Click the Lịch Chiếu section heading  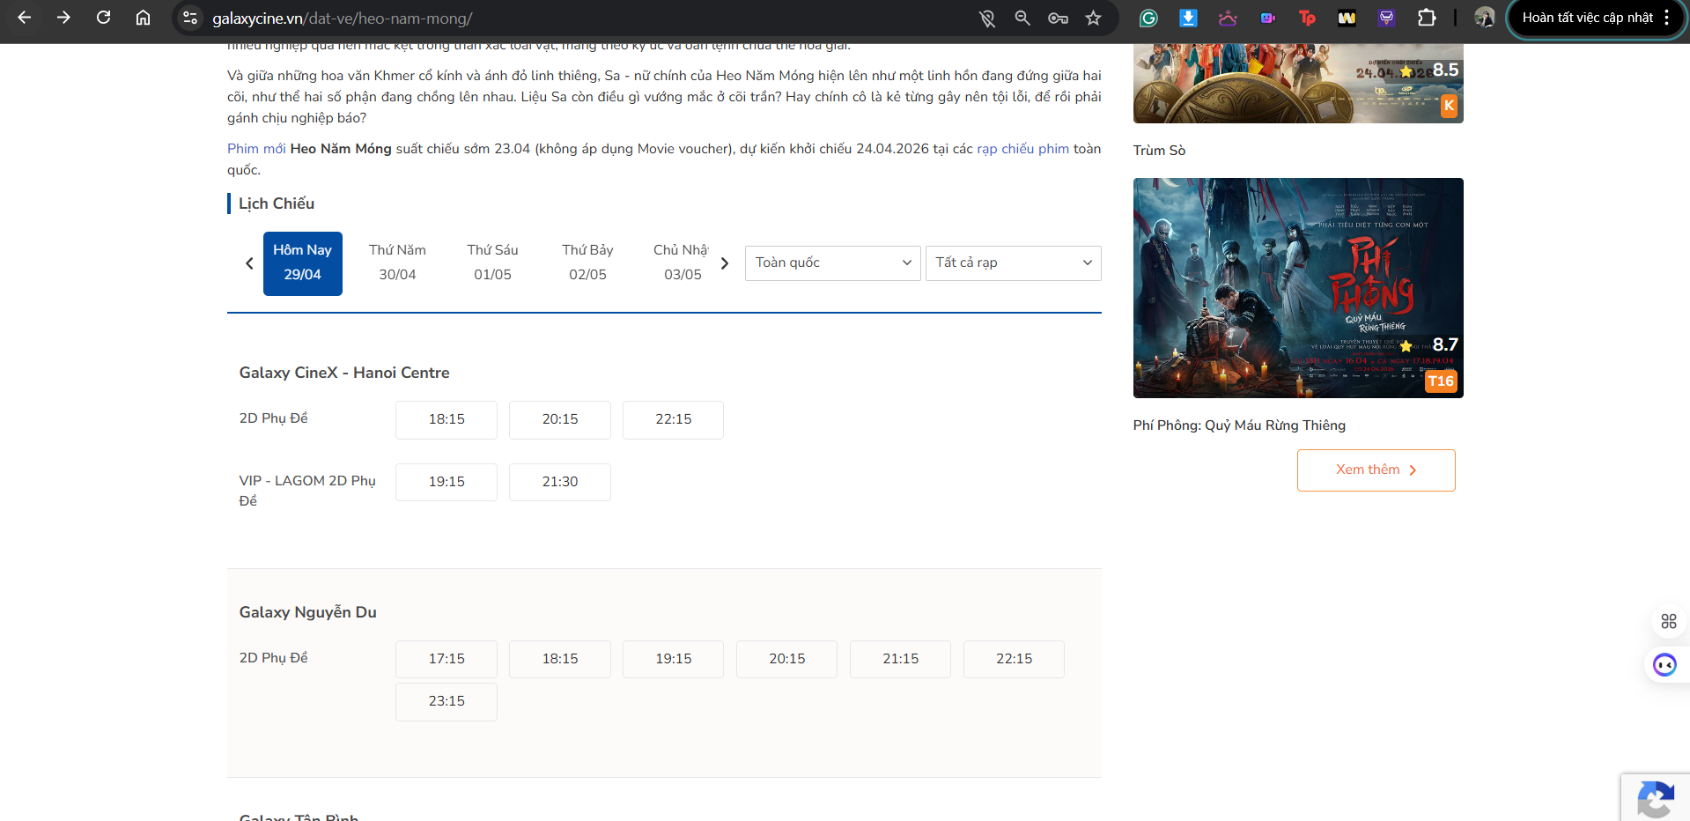[277, 203]
